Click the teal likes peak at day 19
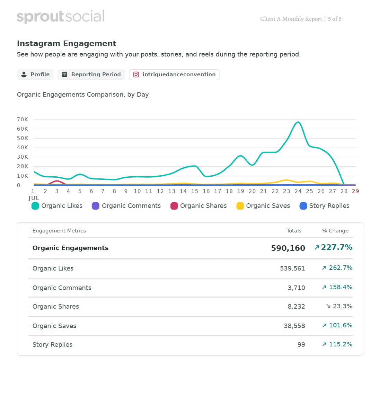 pyautogui.click(x=241, y=156)
